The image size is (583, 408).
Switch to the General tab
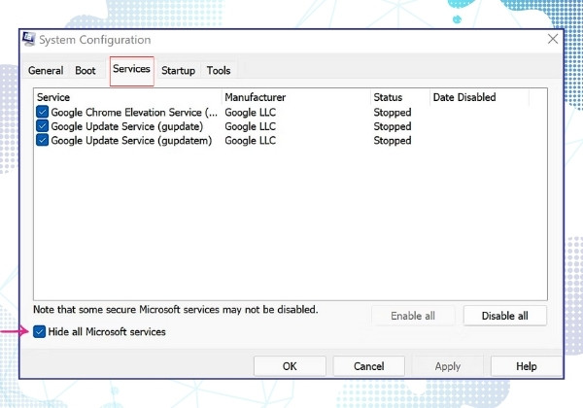(x=46, y=70)
